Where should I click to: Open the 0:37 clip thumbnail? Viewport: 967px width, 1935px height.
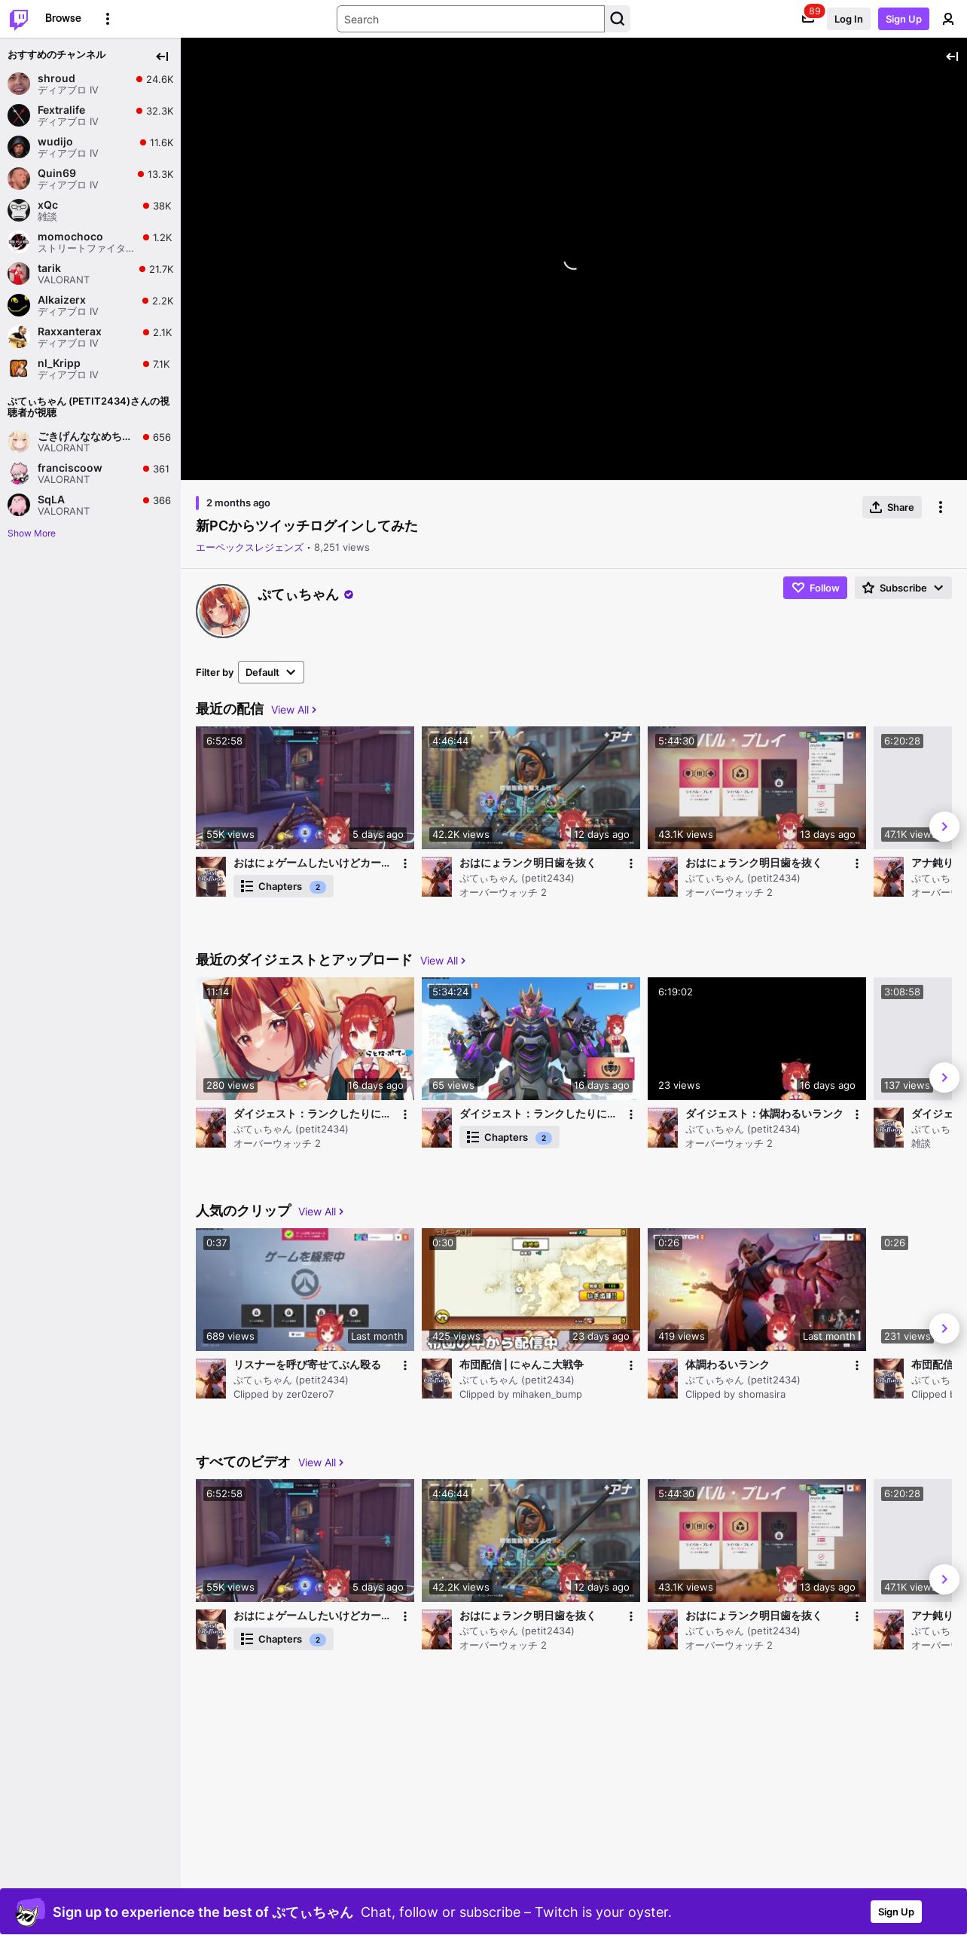click(305, 1289)
